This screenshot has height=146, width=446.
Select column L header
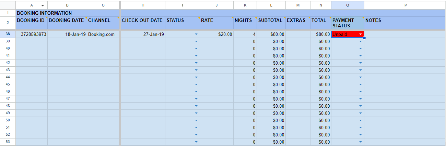pyautogui.click(x=271, y=5)
